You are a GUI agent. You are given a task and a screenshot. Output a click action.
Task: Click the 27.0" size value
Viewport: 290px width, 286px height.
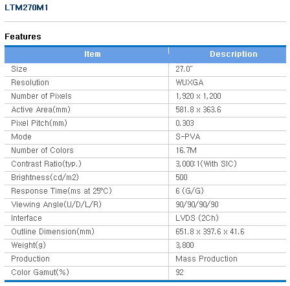coord(184,69)
